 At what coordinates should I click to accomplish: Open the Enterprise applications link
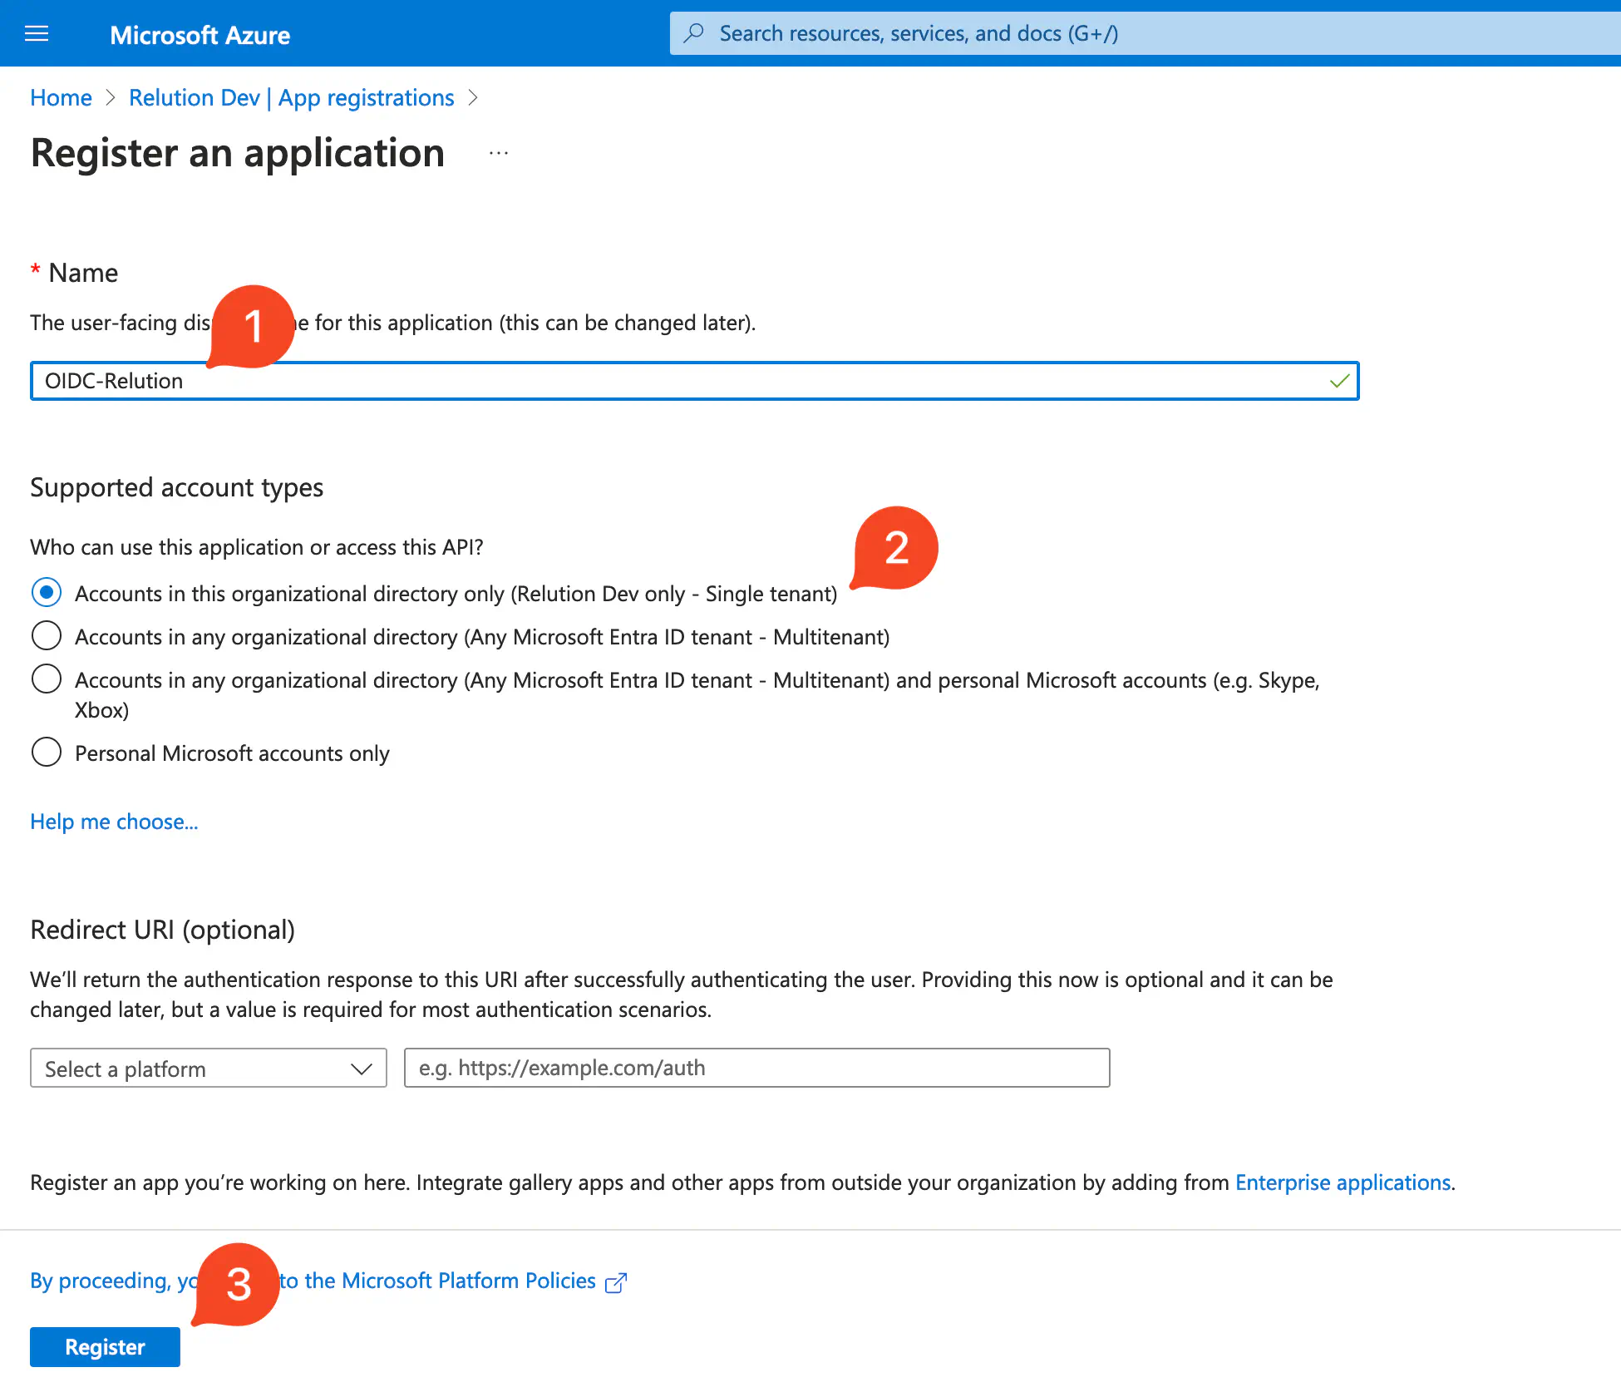point(1343,1182)
